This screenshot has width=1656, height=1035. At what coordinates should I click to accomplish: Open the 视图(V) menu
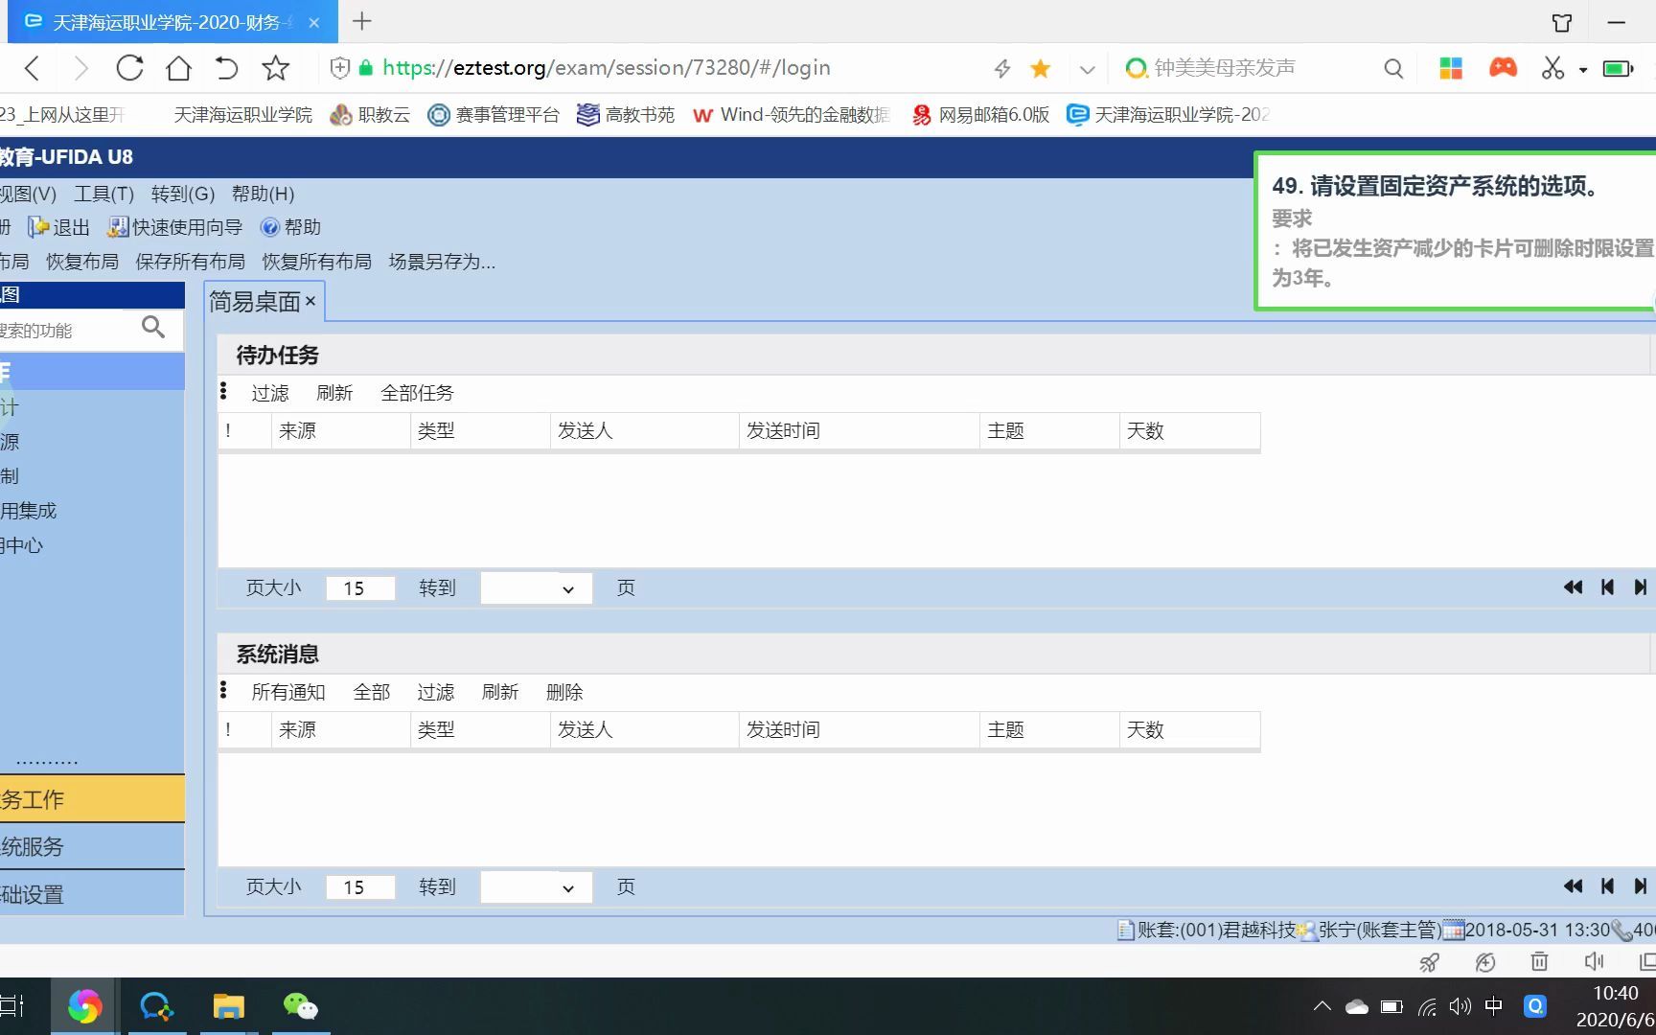coord(28,194)
